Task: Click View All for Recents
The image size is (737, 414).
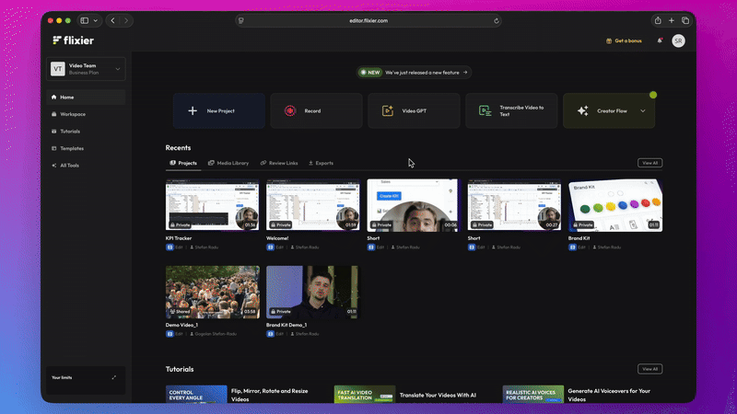Action: pos(649,163)
